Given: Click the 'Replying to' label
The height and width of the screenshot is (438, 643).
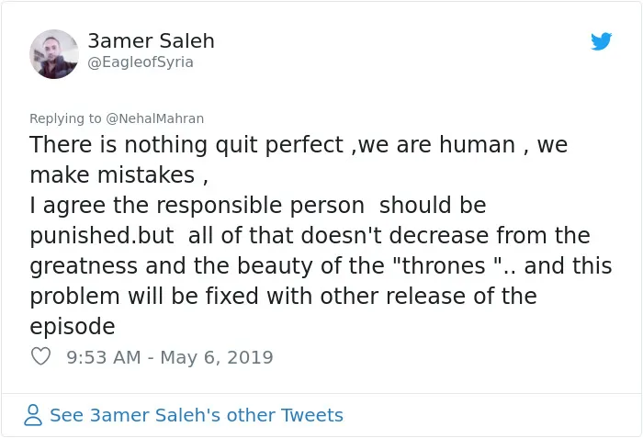Looking at the screenshot, I should click(x=65, y=118).
